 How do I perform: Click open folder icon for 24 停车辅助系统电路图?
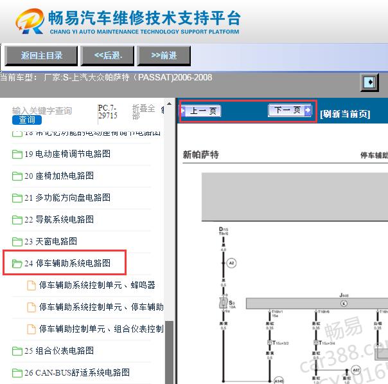[x=17, y=263]
